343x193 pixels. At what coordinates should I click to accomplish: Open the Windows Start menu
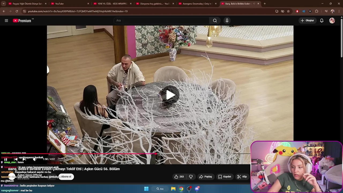pyautogui.click(x=146, y=189)
